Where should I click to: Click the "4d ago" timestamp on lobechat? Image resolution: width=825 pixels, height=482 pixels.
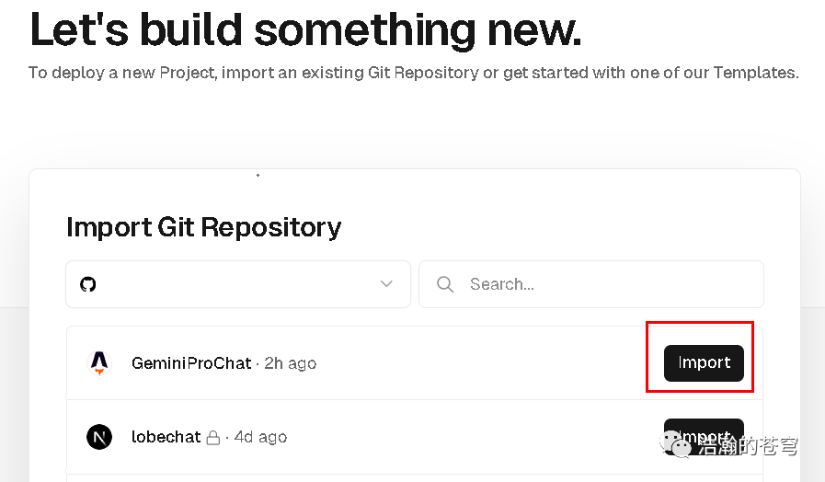tap(260, 437)
